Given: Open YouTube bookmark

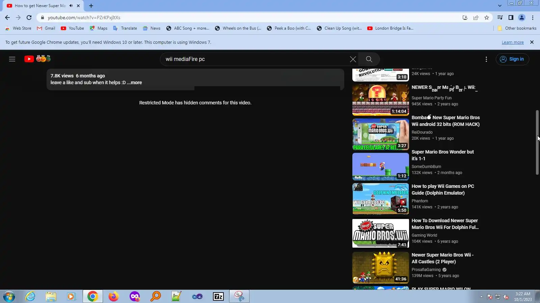Looking at the screenshot, I should (73, 28).
